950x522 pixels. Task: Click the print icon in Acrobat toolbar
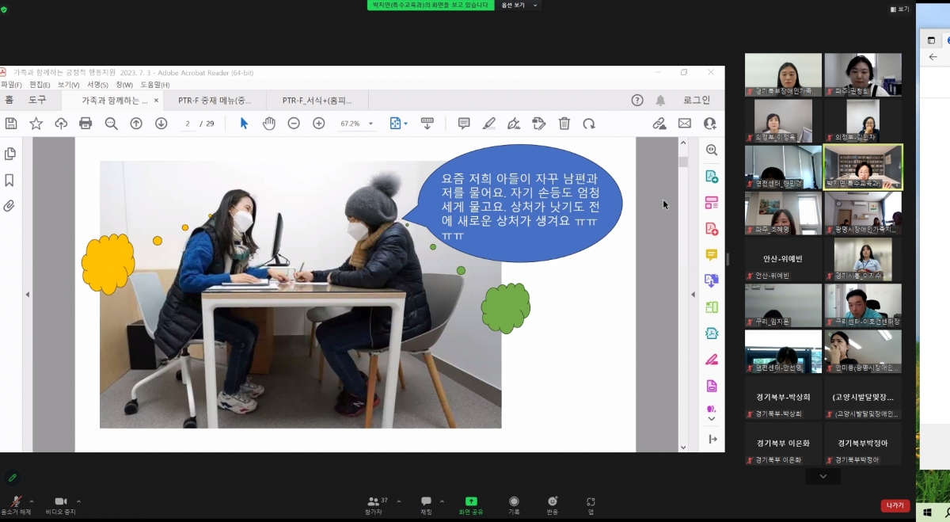pos(85,124)
